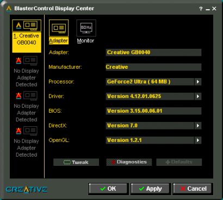Click the DirectX value Version 7.0
This screenshot has width=223, height=200.
pos(150,126)
